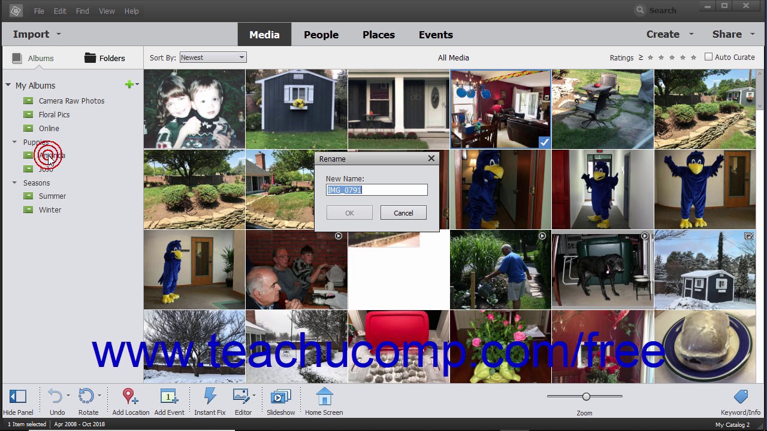Click the Summer album icon
The width and height of the screenshot is (767, 431).
tap(28, 196)
